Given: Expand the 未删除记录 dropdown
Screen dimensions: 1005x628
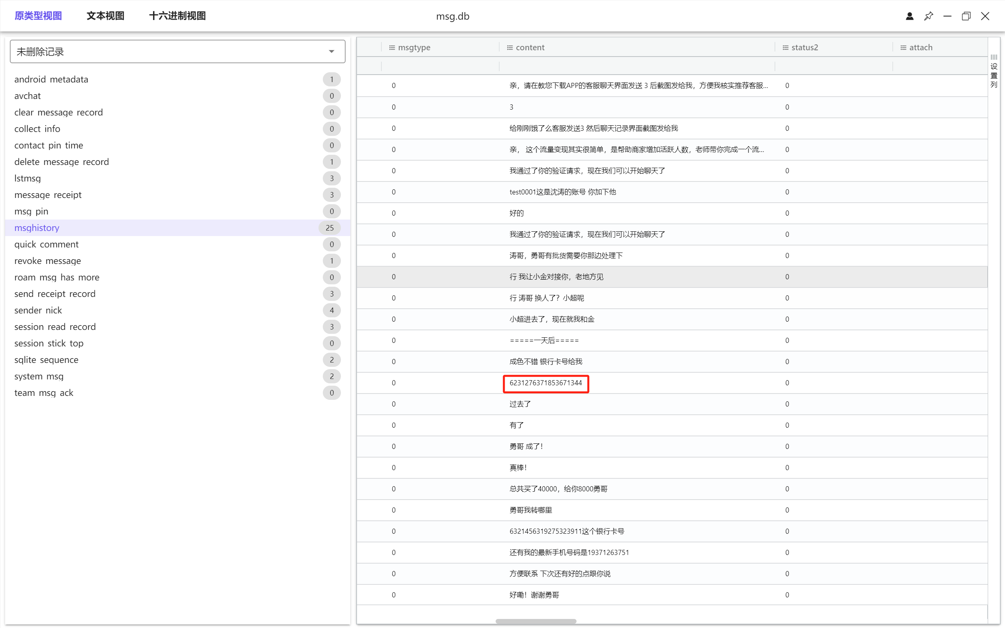Looking at the screenshot, I should pyautogui.click(x=331, y=51).
